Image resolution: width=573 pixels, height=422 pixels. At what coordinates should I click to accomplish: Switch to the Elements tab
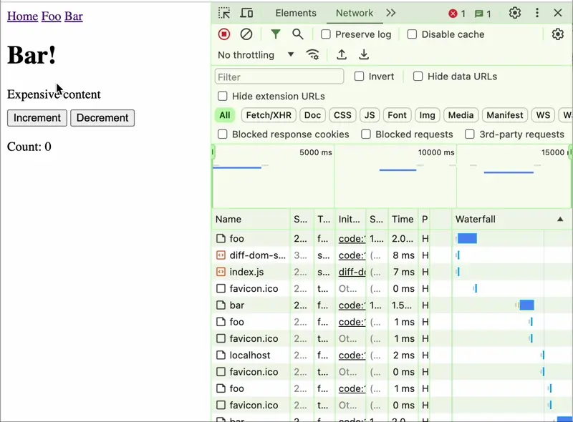click(x=296, y=13)
